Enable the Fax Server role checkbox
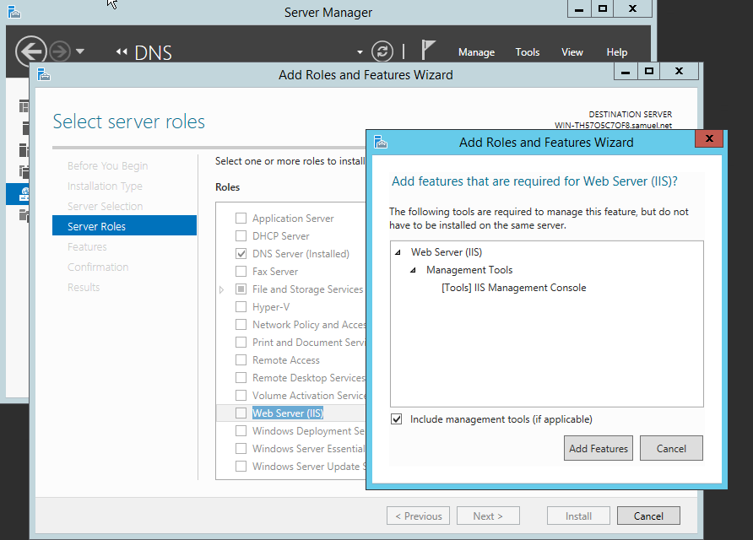 (x=241, y=271)
